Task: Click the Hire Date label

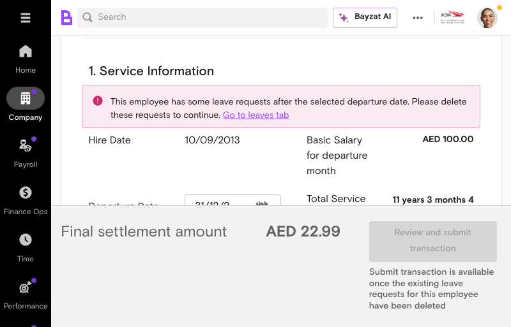Action: 109,140
